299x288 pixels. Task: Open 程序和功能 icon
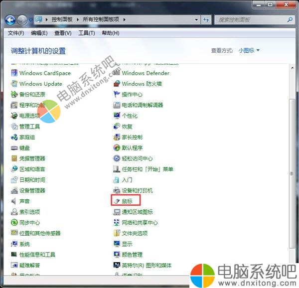pos(14,105)
